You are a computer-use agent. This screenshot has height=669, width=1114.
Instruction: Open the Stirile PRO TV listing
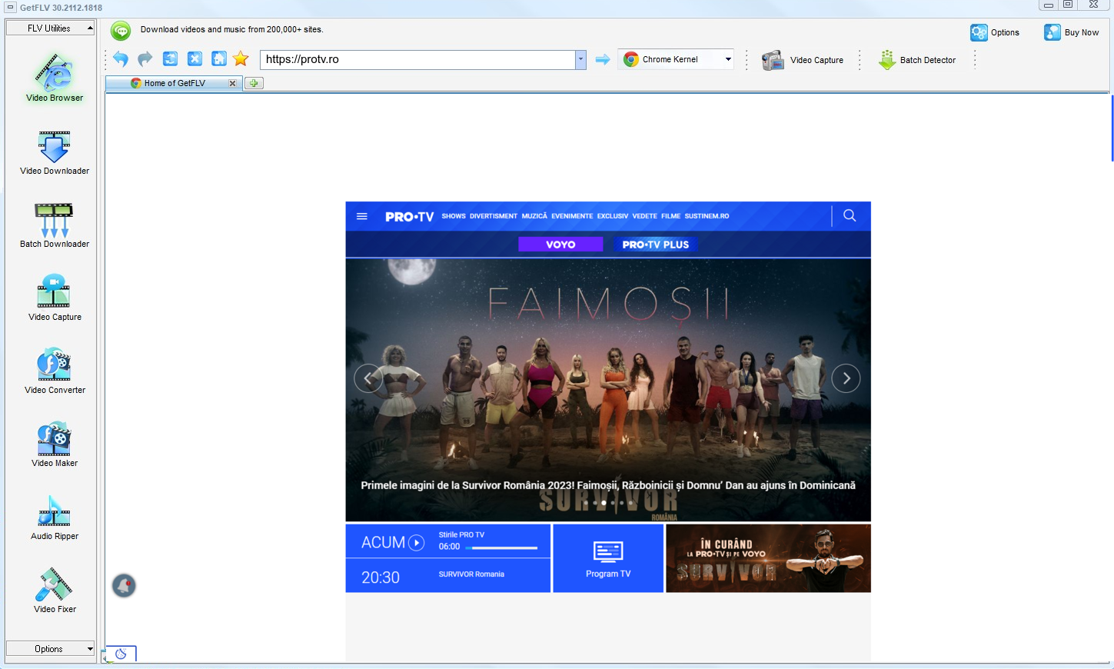coord(461,534)
